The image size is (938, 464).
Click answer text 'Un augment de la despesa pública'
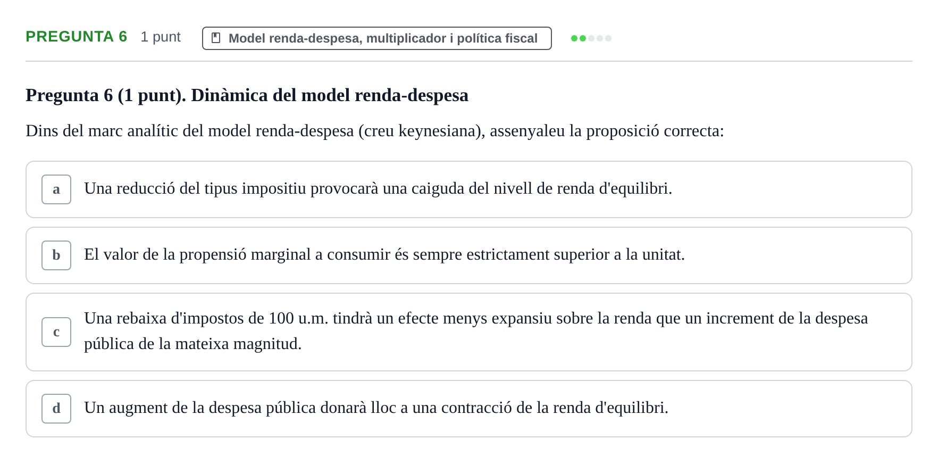(x=376, y=408)
